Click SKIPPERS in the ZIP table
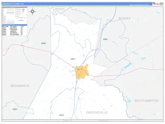This screenshot has height=124, width=165. 13,33
